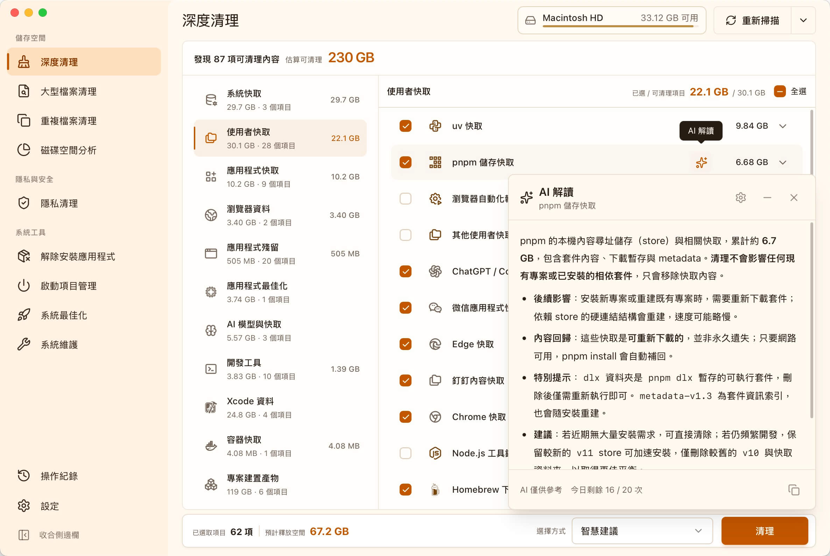This screenshot has height=556, width=830.
Task: Click the 釘釘內容快取 folder icon
Action: pyautogui.click(x=435, y=380)
